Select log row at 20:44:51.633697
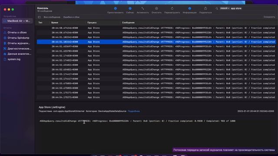 (x=156, y=46)
